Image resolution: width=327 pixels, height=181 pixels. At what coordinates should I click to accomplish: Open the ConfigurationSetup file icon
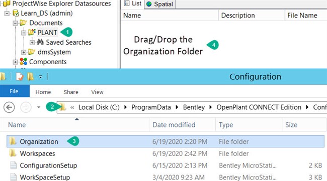point(14,165)
